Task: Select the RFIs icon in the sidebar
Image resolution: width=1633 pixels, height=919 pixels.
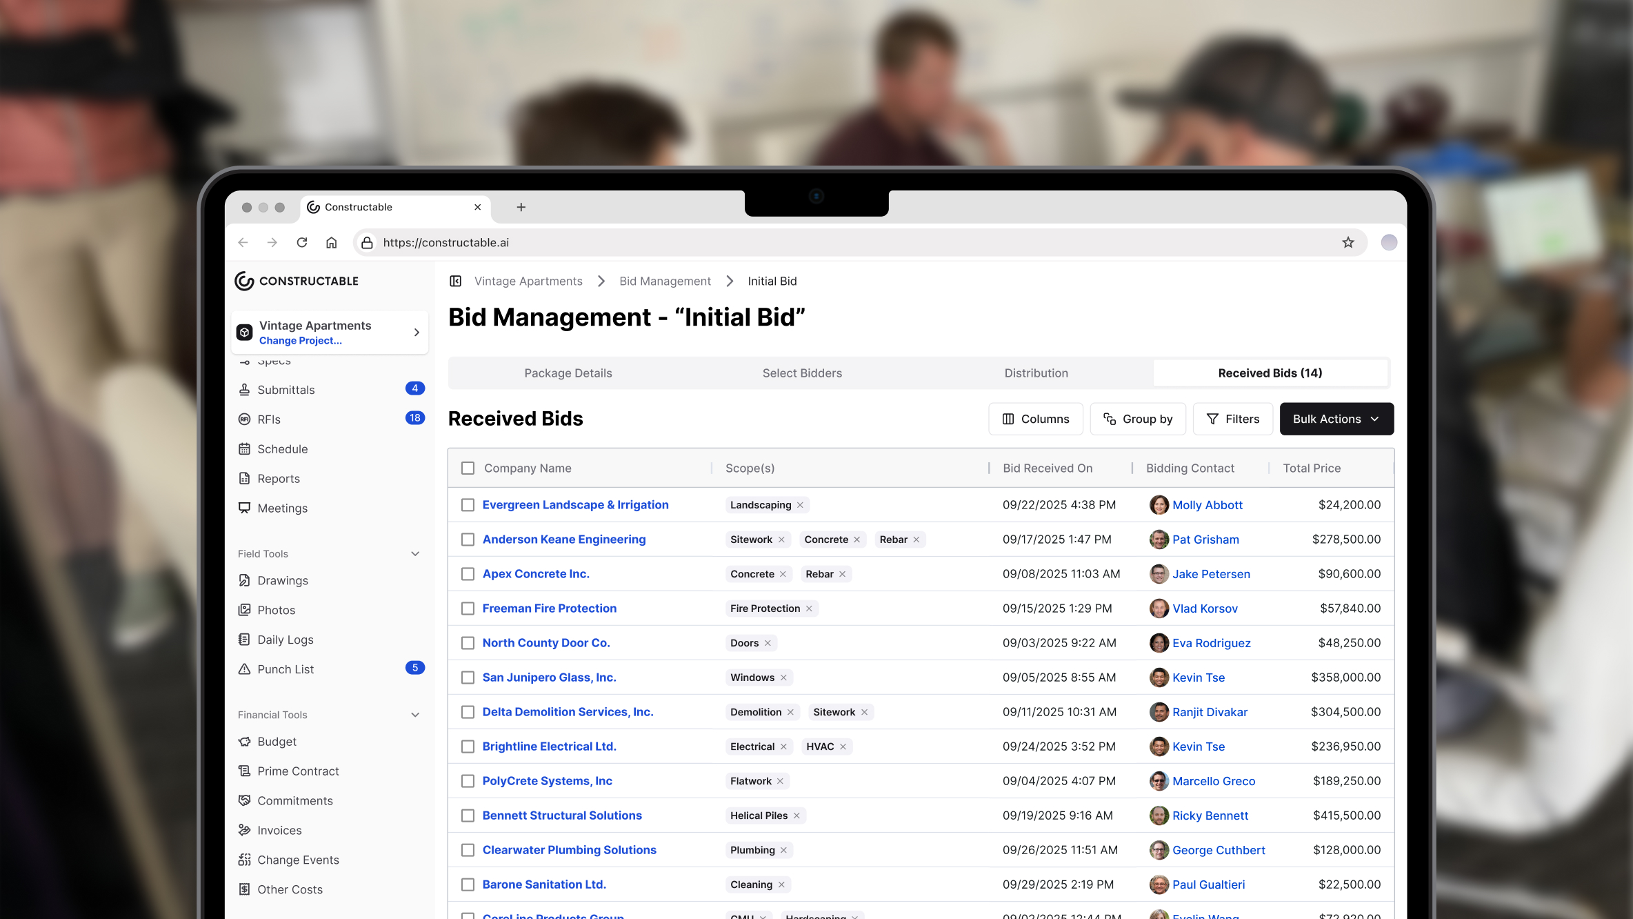Action: 245,419
